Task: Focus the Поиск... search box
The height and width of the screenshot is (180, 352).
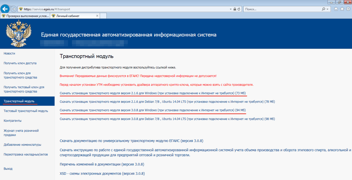Action: tap(282, 9)
